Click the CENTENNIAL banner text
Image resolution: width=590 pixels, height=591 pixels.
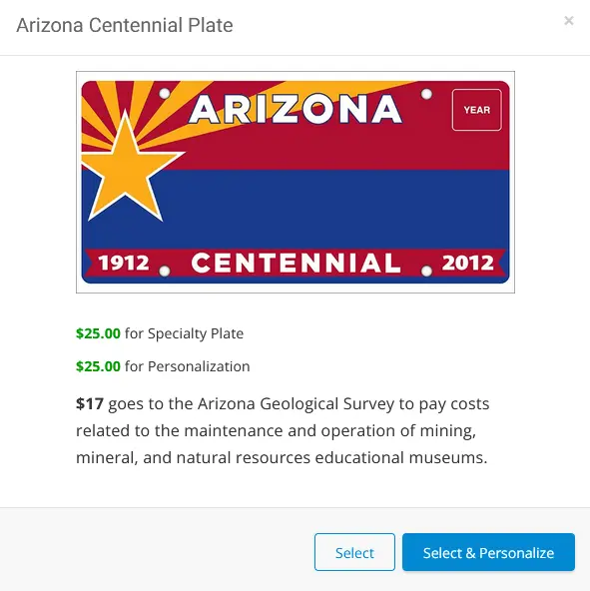295,263
